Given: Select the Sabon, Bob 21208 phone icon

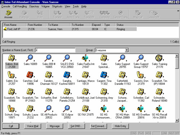Looking at the screenshot, I should [x=11, y=58].
